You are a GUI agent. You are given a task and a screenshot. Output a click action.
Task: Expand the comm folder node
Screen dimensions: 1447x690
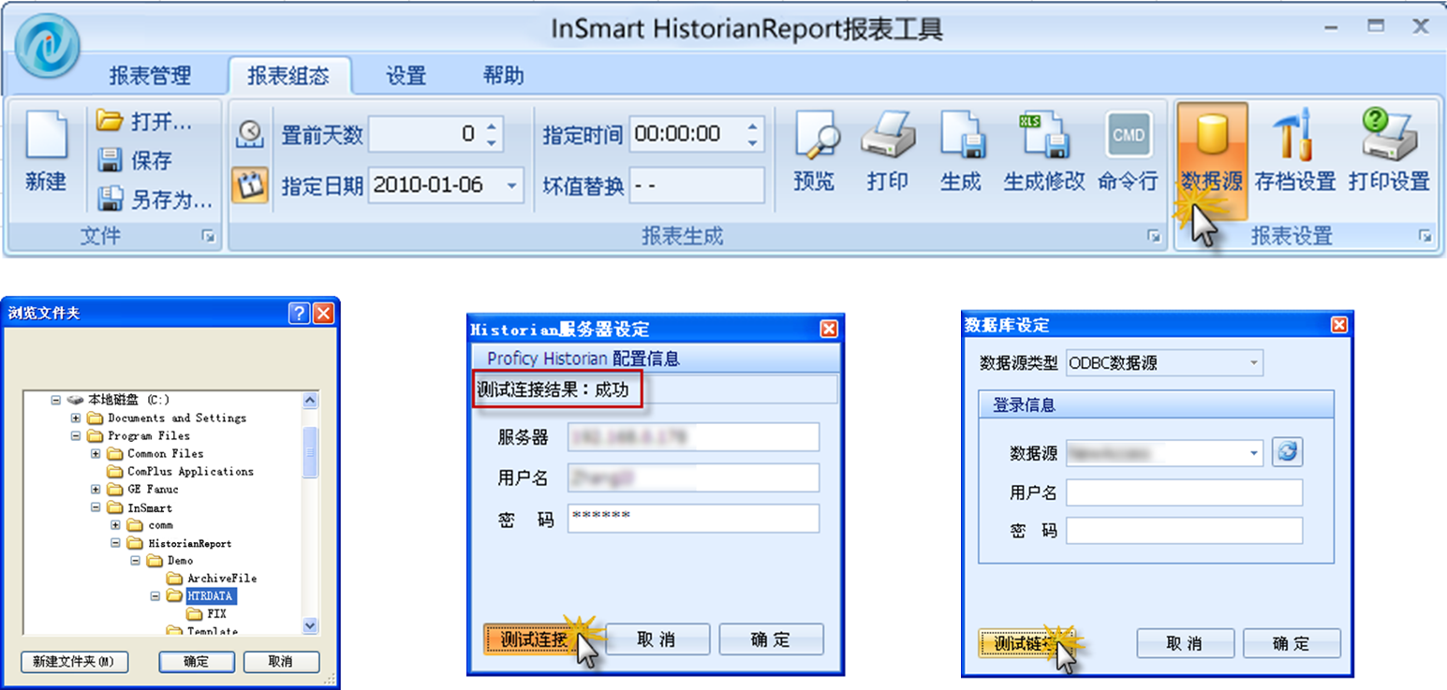click(115, 525)
